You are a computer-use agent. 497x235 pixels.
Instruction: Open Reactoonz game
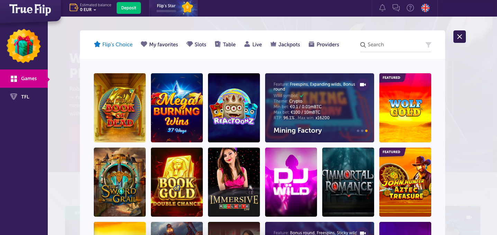coord(234,108)
